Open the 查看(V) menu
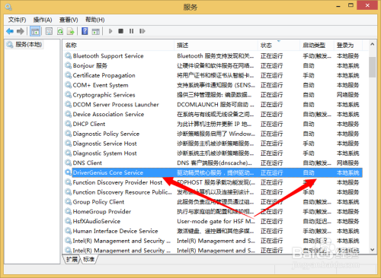Viewport: 381px width, 278px height. pos(69,20)
